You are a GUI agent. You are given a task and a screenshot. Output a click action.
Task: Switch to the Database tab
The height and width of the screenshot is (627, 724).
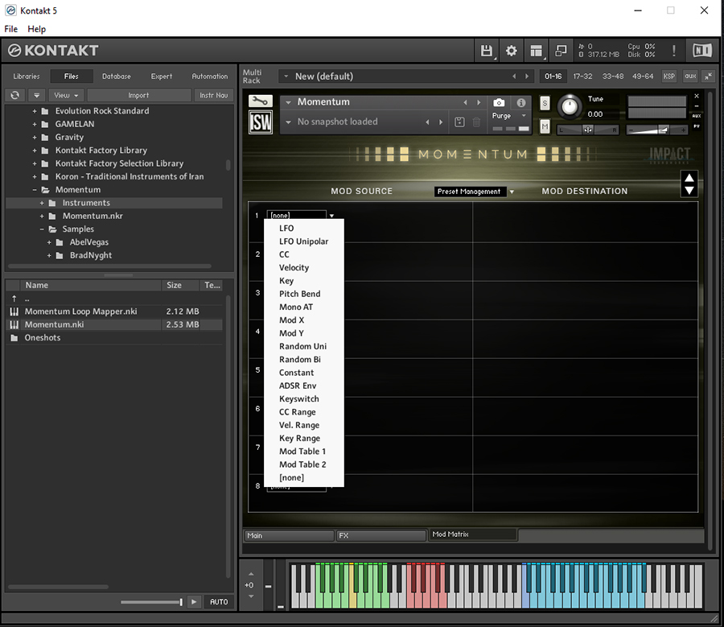(x=117, y=76)
